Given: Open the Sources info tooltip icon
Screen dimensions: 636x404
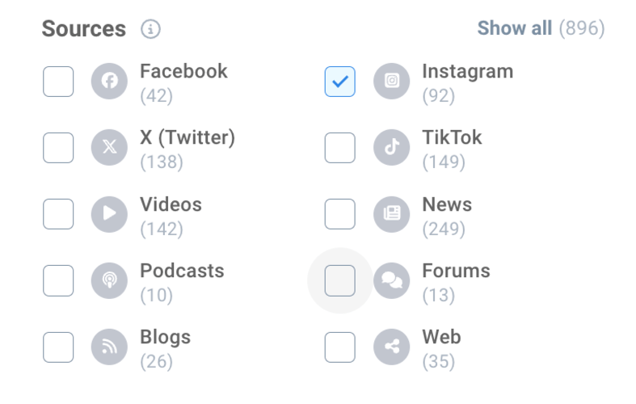Looking at the screenshot, I should 150,29.
